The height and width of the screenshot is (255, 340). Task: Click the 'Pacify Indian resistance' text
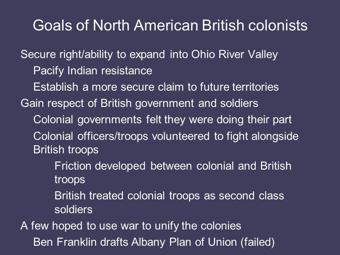[93, 71]
